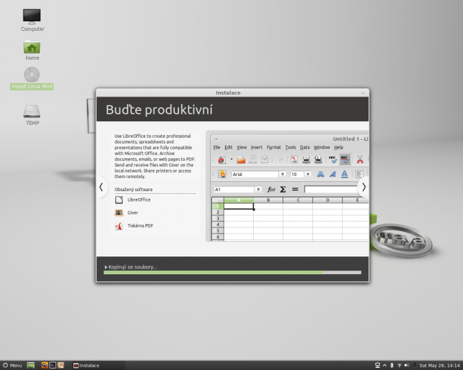This screenshot has height=370, width=463.
Task: Click the Styles and Formatting icon
Action: pos(222,174)
